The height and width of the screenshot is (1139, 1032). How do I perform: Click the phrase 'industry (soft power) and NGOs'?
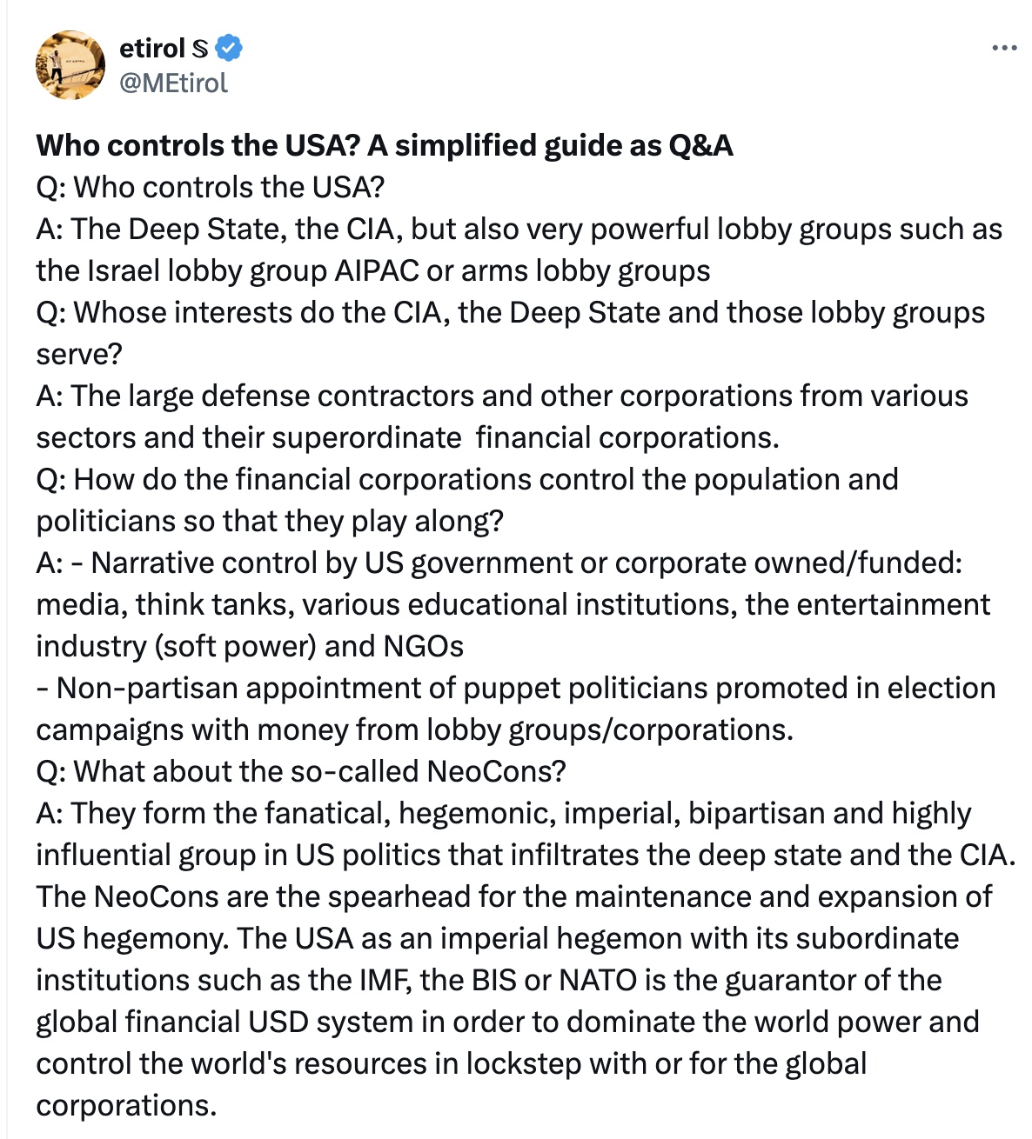click(250, 646)
